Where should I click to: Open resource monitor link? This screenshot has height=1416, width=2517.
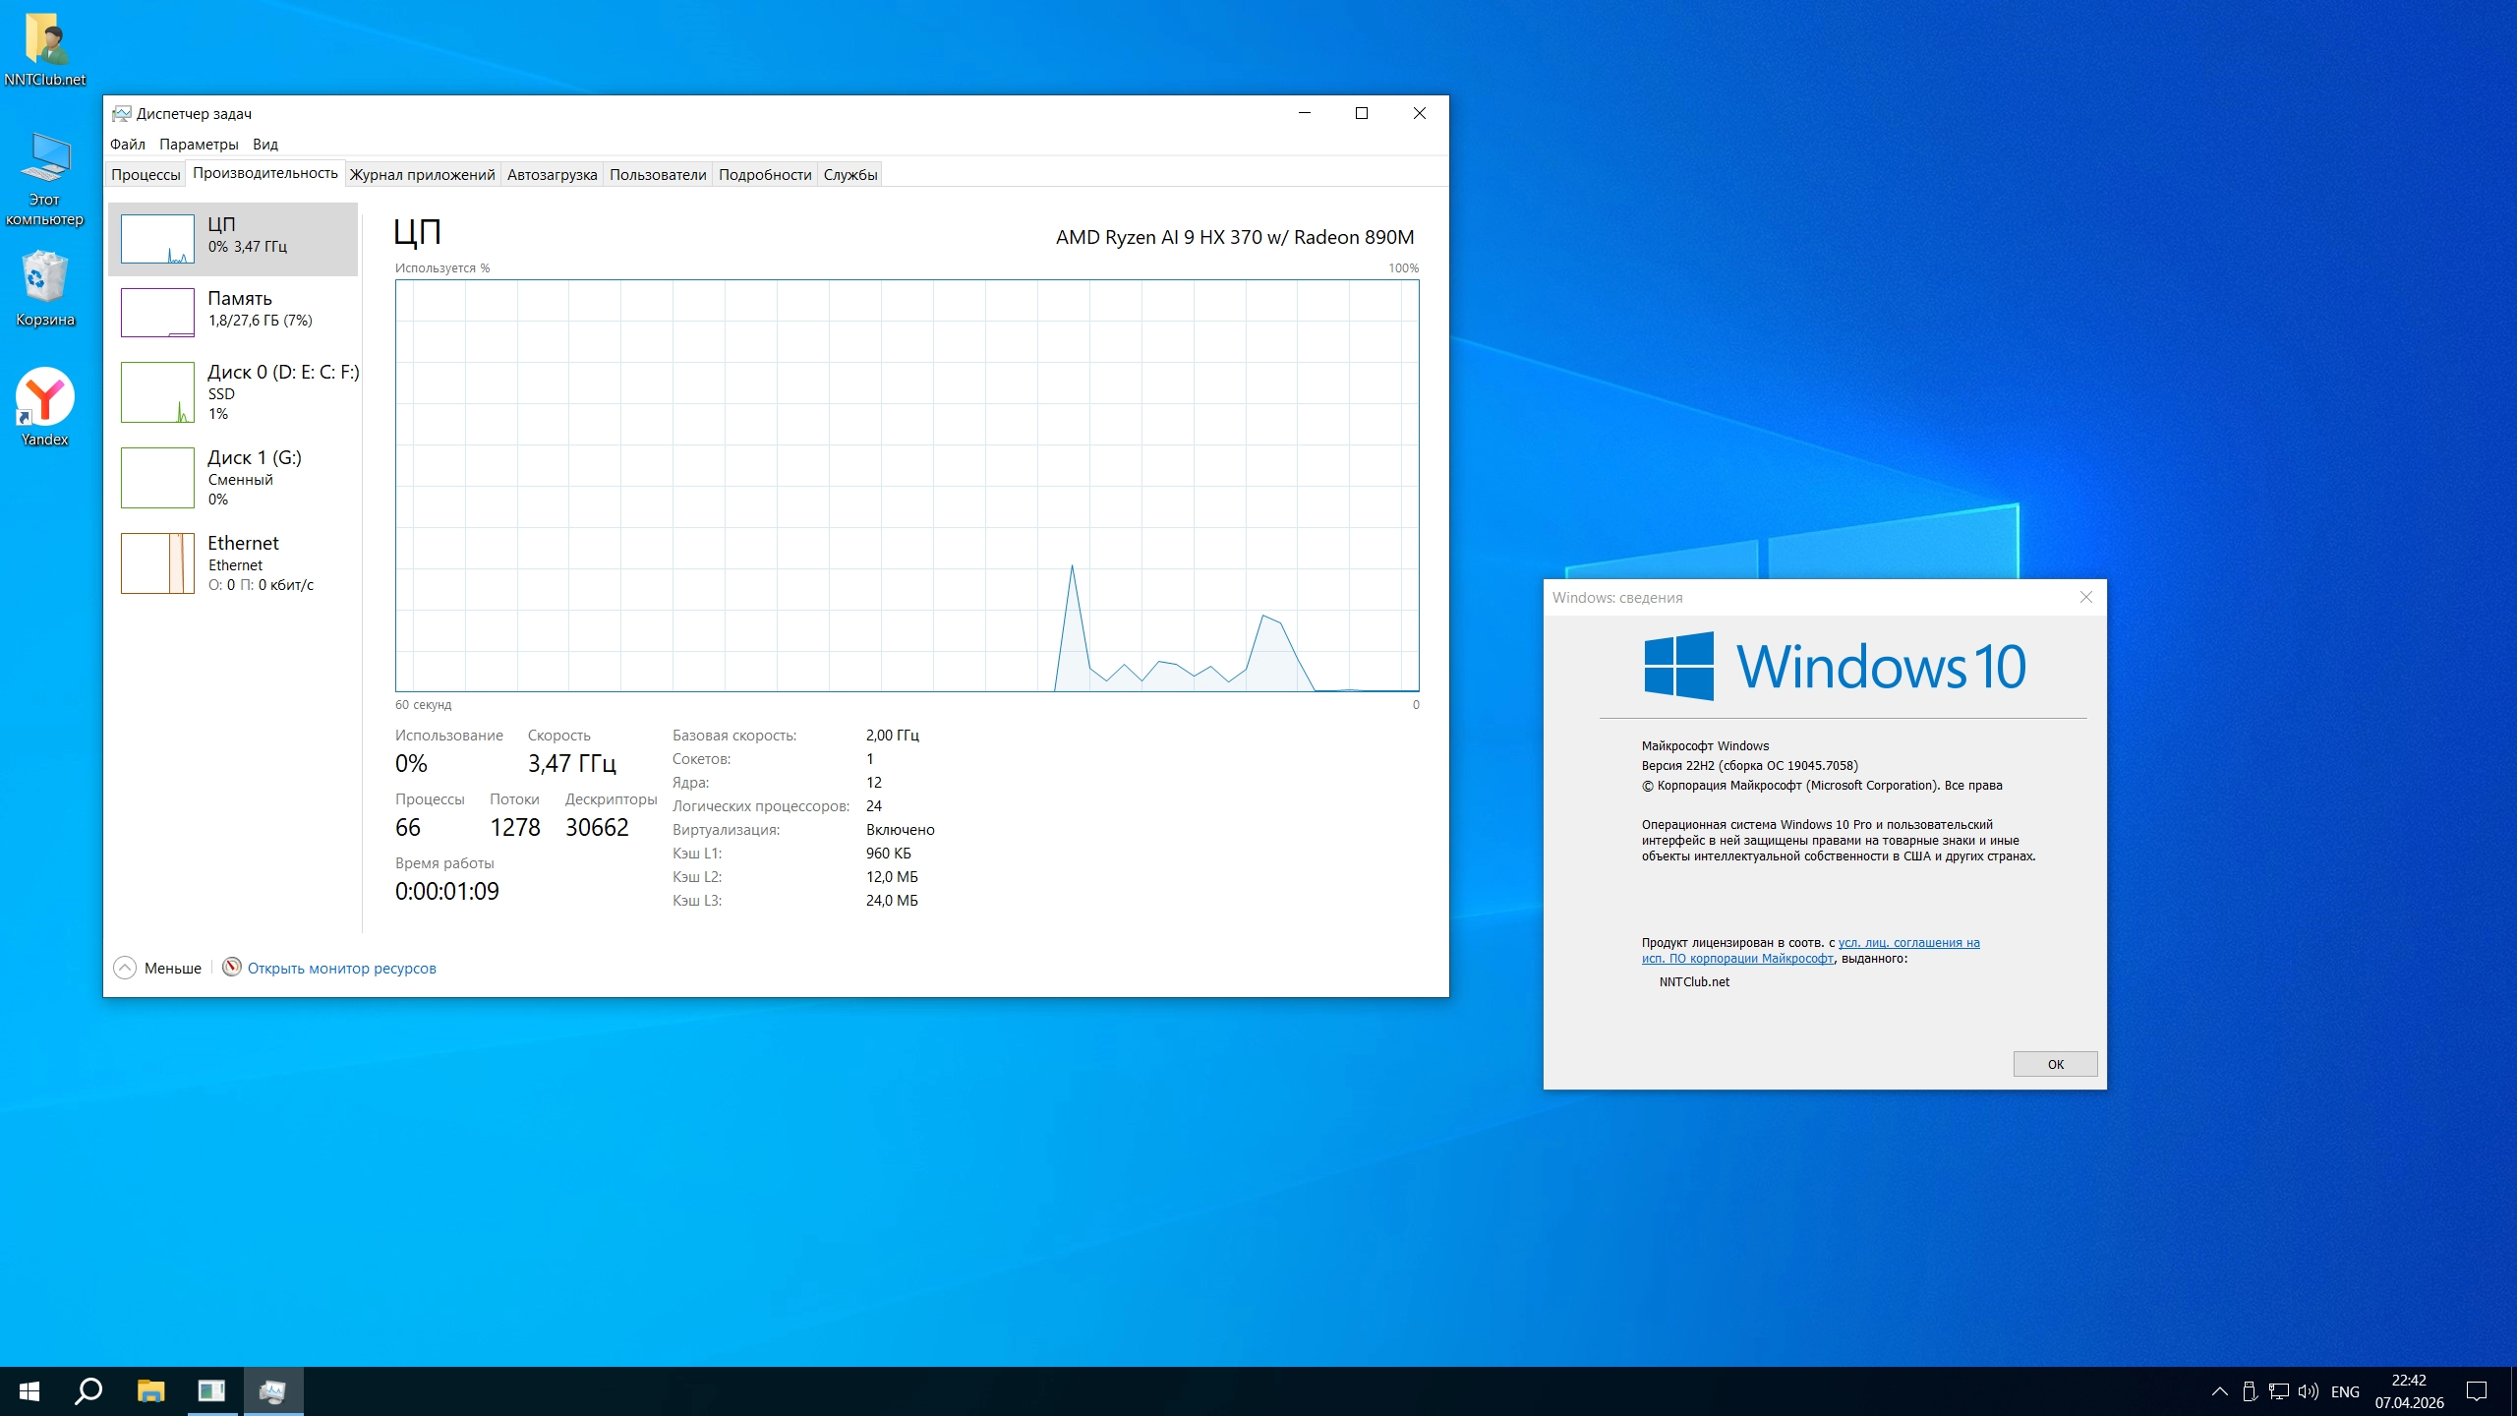pyautogui.click(x=341, y=969)
